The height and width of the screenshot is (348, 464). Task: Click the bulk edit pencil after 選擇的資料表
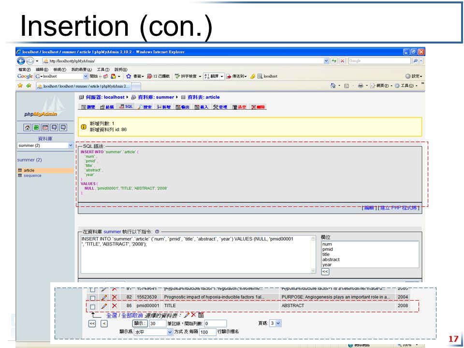pos(187,315)
